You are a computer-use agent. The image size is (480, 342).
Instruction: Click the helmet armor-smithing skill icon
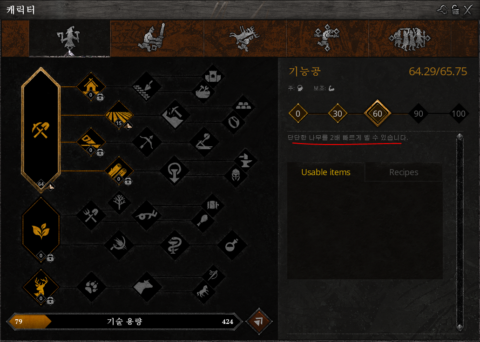click(x=236, y=176)
